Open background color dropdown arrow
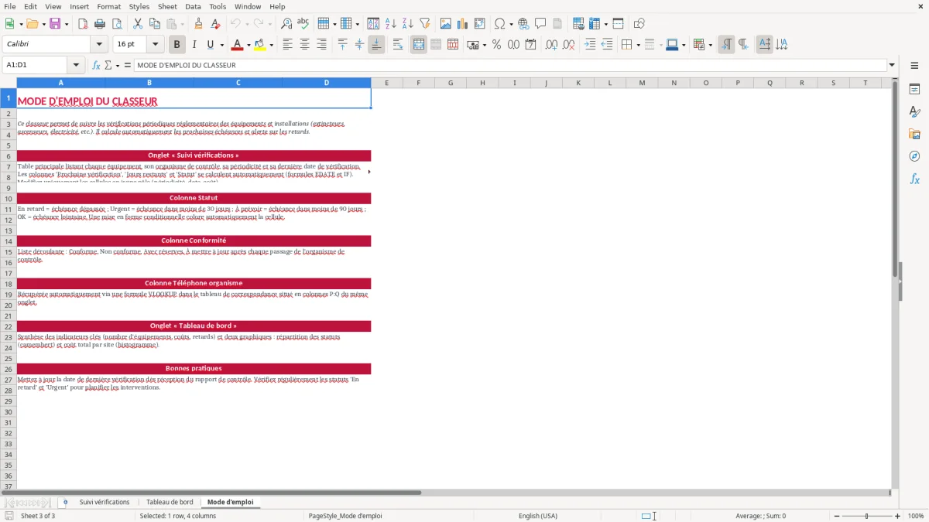Image resolution: width=929 pixels, height=522 pixels. tap(271, 45)
